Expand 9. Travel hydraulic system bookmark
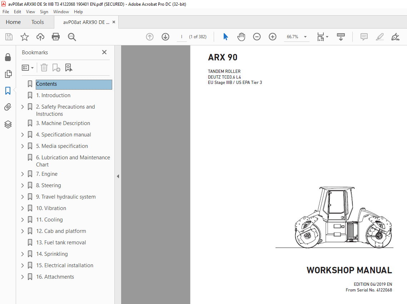The height and width of the screenshot is (304, 407). click(x=23, y=197)
